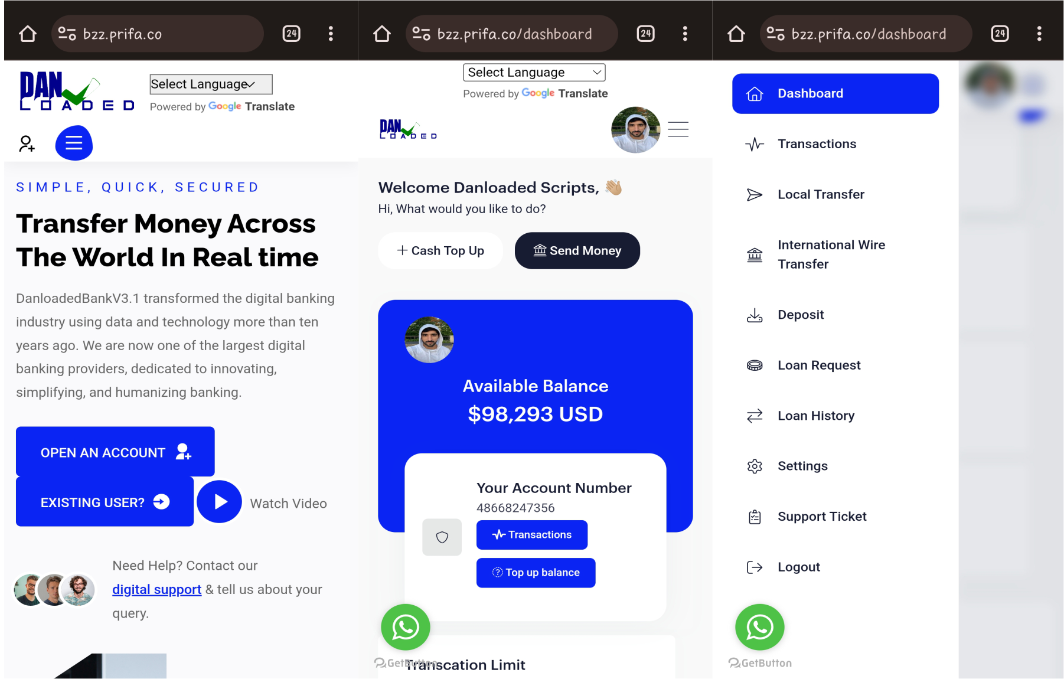
Task: Follow the digital support link
Action: (x=157, y=590)
